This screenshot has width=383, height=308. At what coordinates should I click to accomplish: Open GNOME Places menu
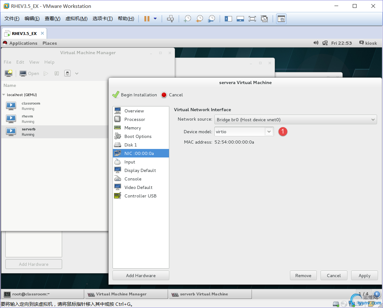[x=50, y=43]
